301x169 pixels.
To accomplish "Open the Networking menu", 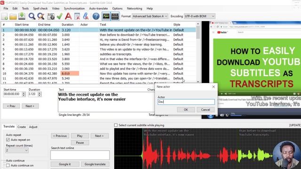I will click(x=135, y=8).
